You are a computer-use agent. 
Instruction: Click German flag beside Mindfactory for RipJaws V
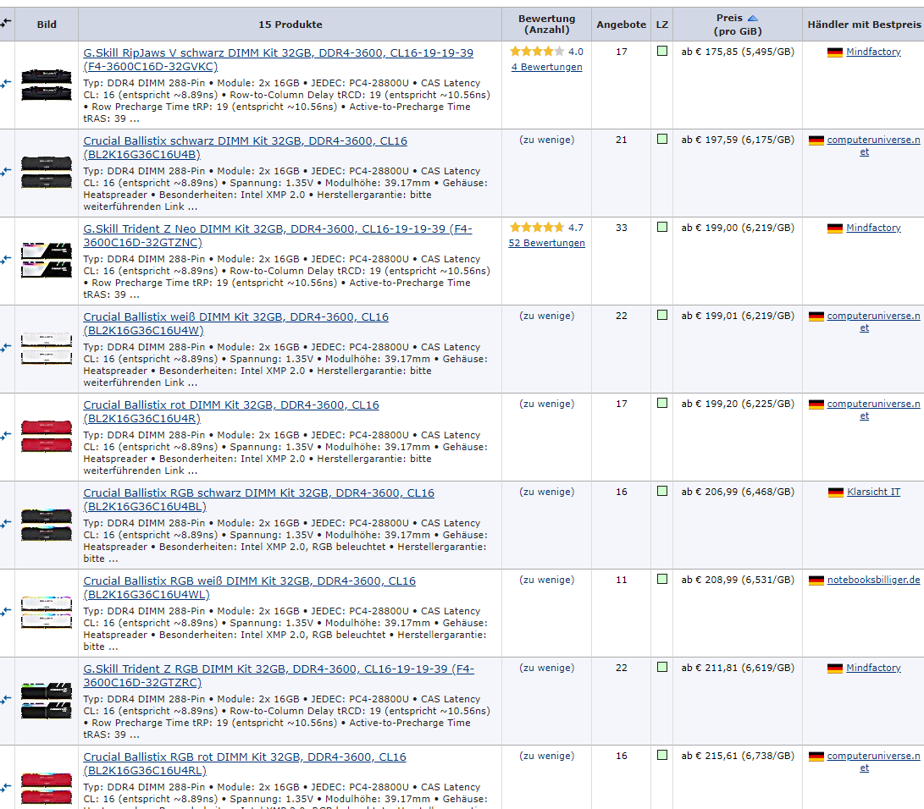click(x=834, y=52)
